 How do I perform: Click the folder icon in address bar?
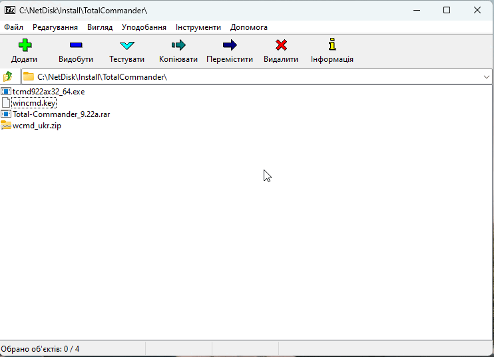point(29,76)
